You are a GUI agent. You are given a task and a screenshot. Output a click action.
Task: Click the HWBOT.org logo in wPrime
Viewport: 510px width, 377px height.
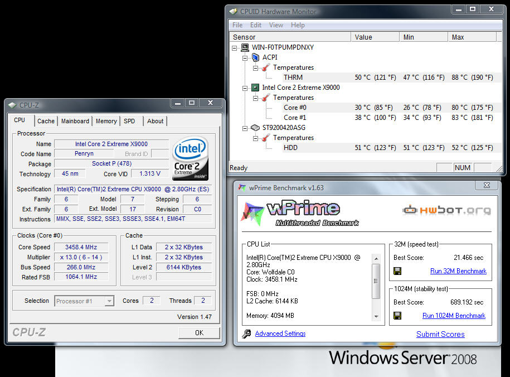coord(447,210)
